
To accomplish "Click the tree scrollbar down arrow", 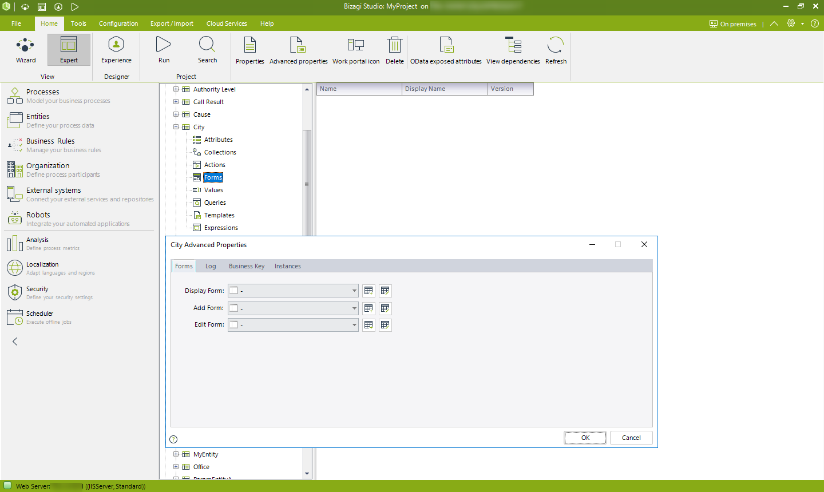I will [307, 474].
